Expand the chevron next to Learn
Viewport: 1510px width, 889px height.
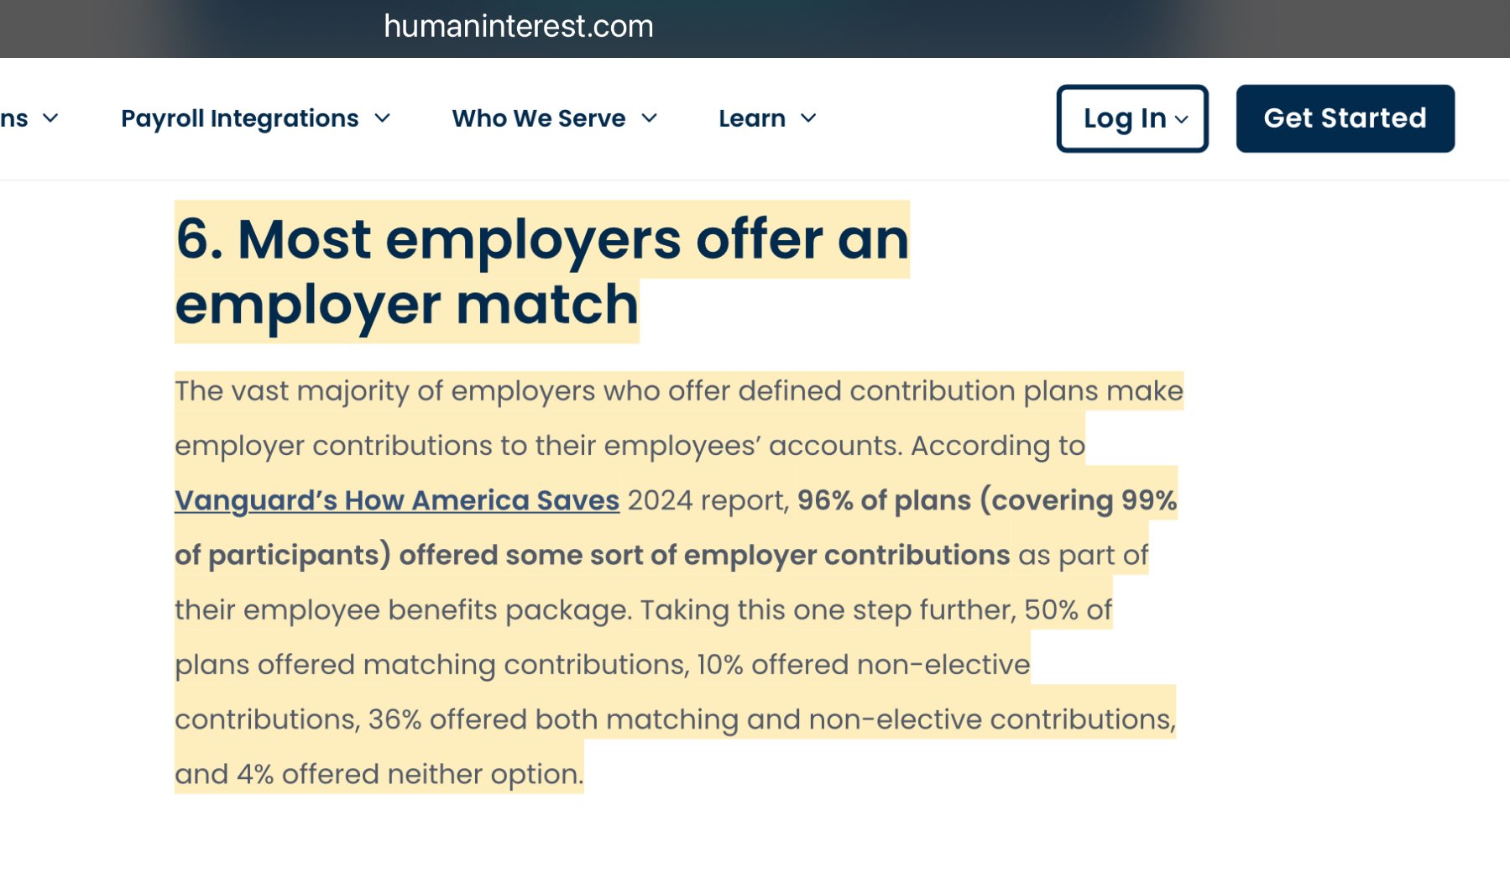808,118
